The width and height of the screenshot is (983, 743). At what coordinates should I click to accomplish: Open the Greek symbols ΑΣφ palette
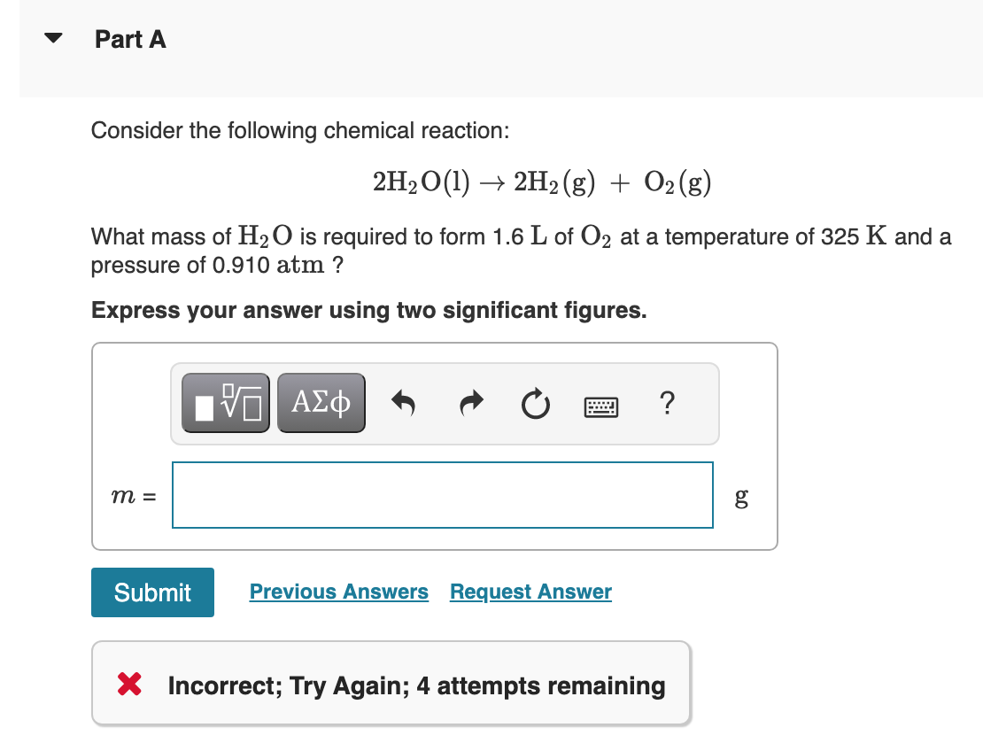click(x=321, y=402)
